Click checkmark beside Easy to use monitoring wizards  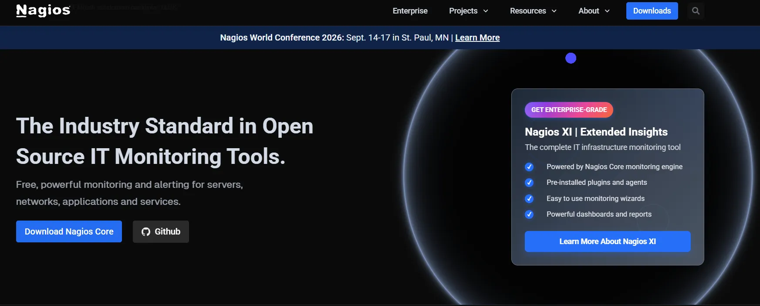click(529, 199)
